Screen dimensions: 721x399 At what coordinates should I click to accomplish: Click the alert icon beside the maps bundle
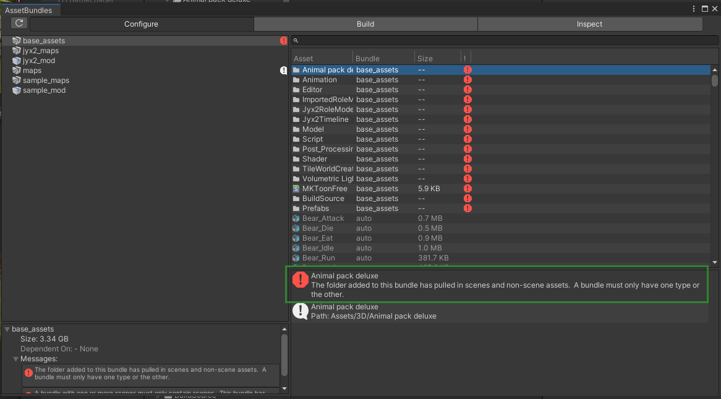click(x=284, y=70)
